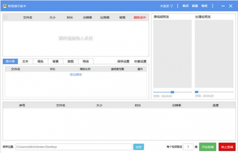238x153 pixels.
Task: Click the 进度 column header in output list
Action: pyautogui.click(x=215, y=105)
